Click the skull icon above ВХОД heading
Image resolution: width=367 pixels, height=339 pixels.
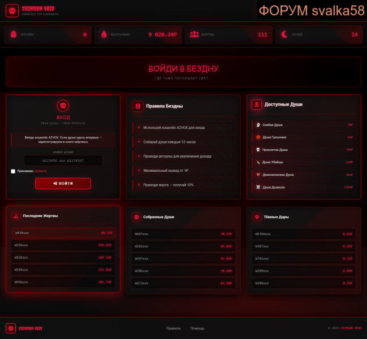pos(63,106)
